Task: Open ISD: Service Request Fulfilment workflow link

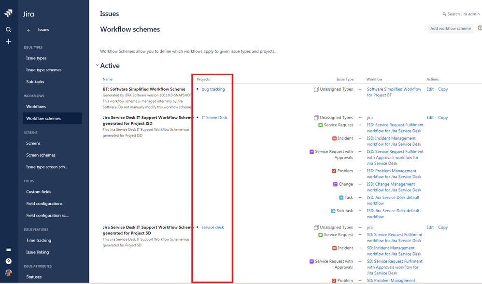Action: click(395, 128)
